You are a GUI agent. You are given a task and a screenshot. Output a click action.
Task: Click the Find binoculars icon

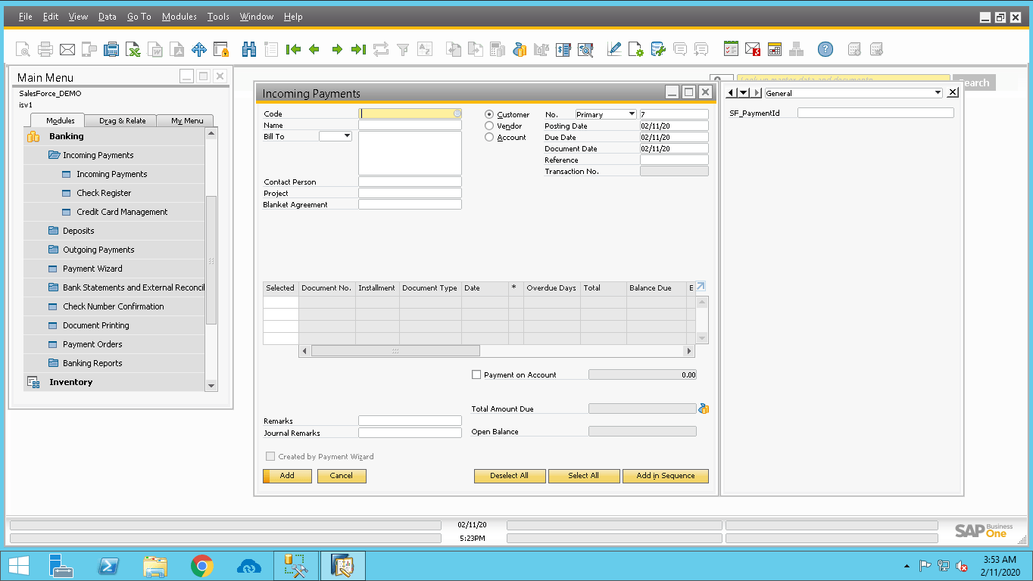[249, 50]
